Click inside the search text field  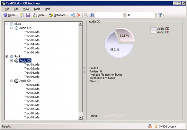click(x=109, y=15)
